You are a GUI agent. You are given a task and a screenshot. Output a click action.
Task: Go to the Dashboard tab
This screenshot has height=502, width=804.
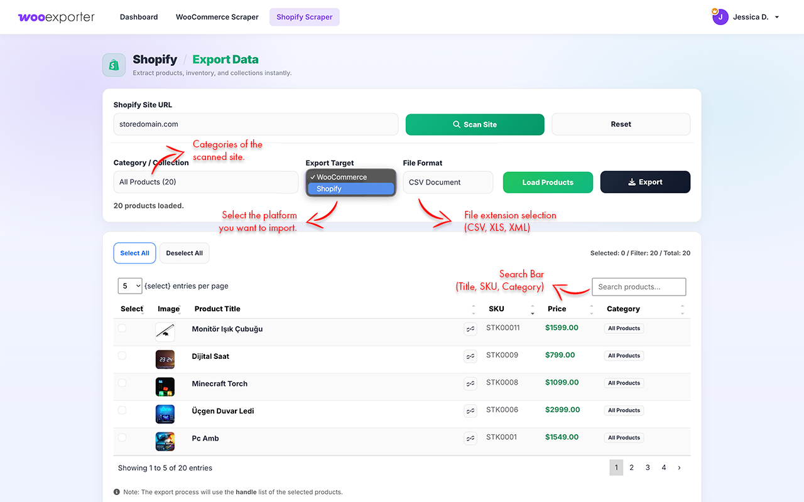(x=139, y=17)
